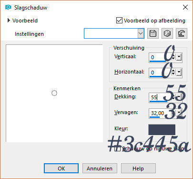The image size is (193, 179).
Task: Click inside the Horizontaal value field
Action: (160, 73)
